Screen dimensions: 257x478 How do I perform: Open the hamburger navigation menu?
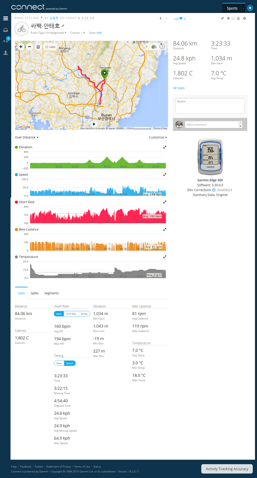6,18
